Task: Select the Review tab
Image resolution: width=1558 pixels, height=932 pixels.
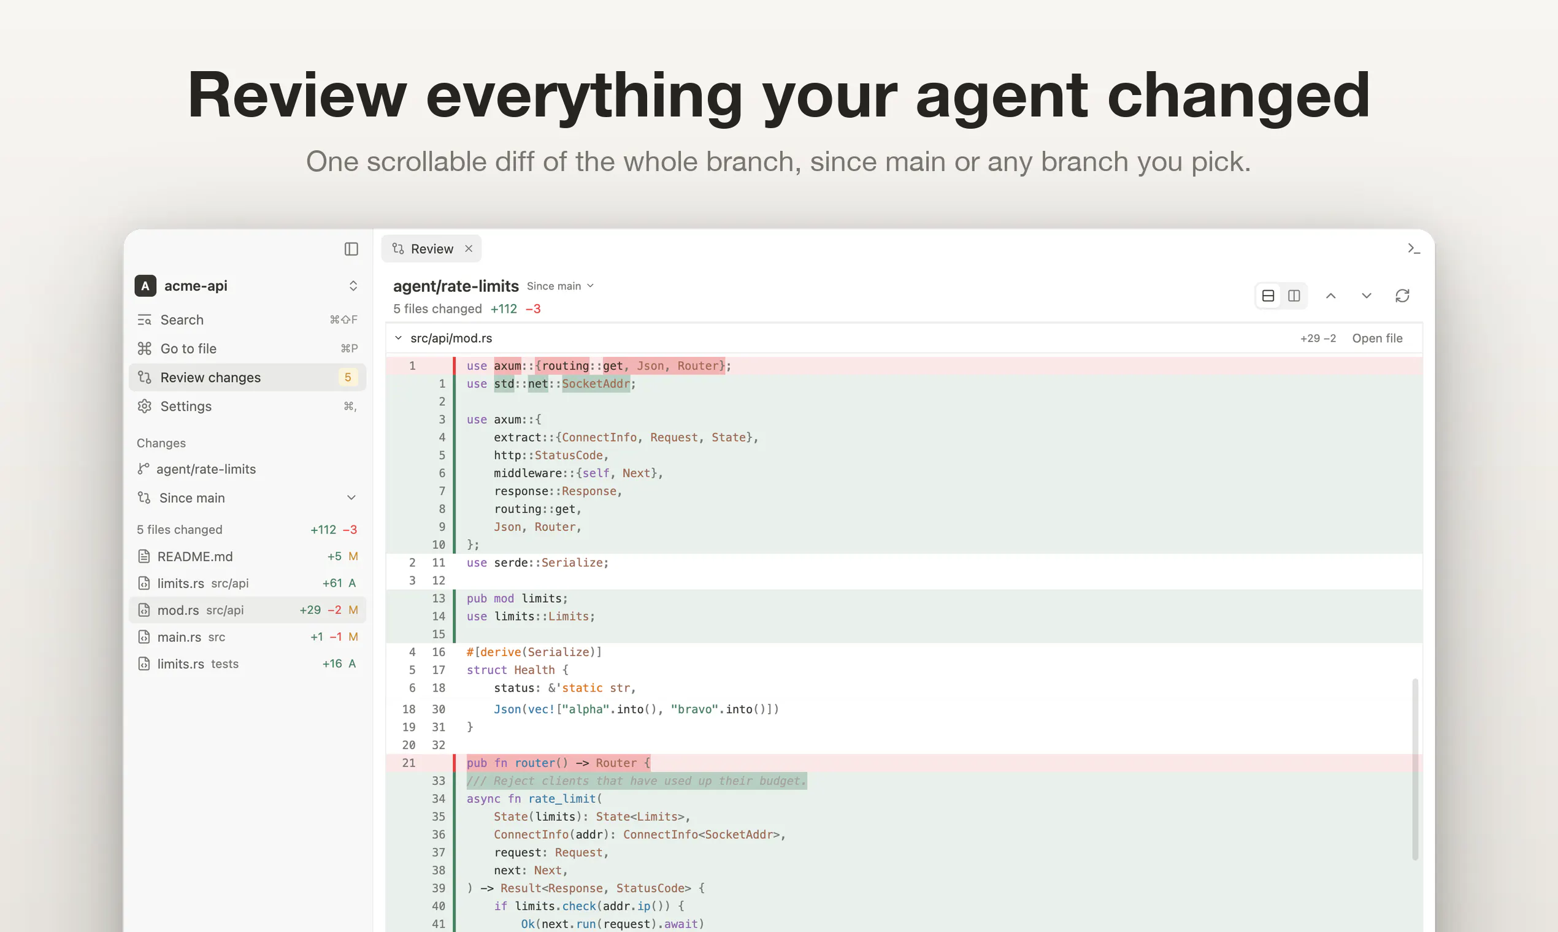Action: [431, 249]
